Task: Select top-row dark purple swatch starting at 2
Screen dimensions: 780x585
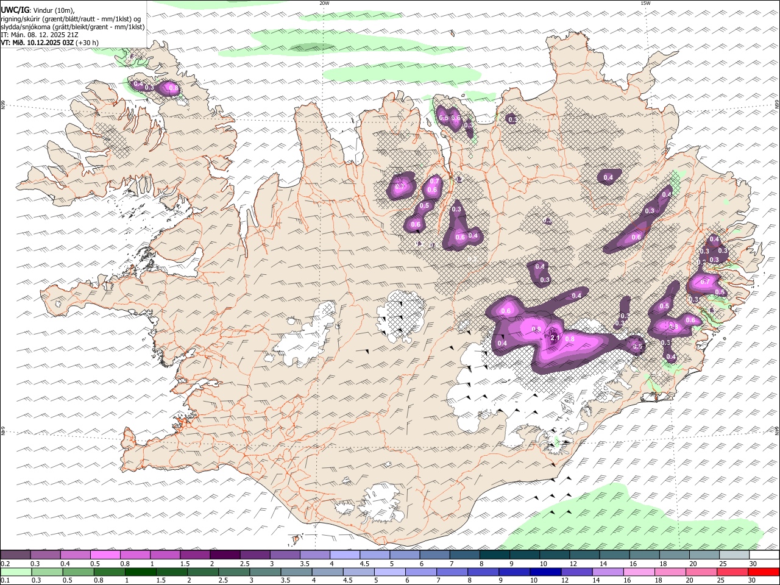Action: click(x=225, y=555)
